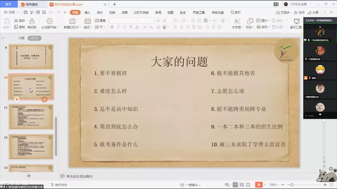337x189 pixels.
Task: Click the Format Painter (格式刷) icon
Action: (32, 21)
